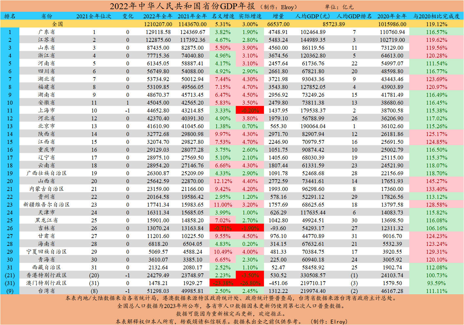Click Jilin's red nominal growth '-0.71%'
This screenshot has height=325, width=464.
[223, 228]
